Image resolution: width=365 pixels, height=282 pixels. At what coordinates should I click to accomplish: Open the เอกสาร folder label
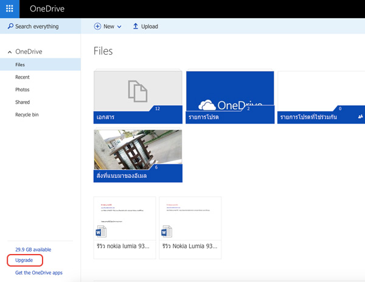(x=105, y=117)
